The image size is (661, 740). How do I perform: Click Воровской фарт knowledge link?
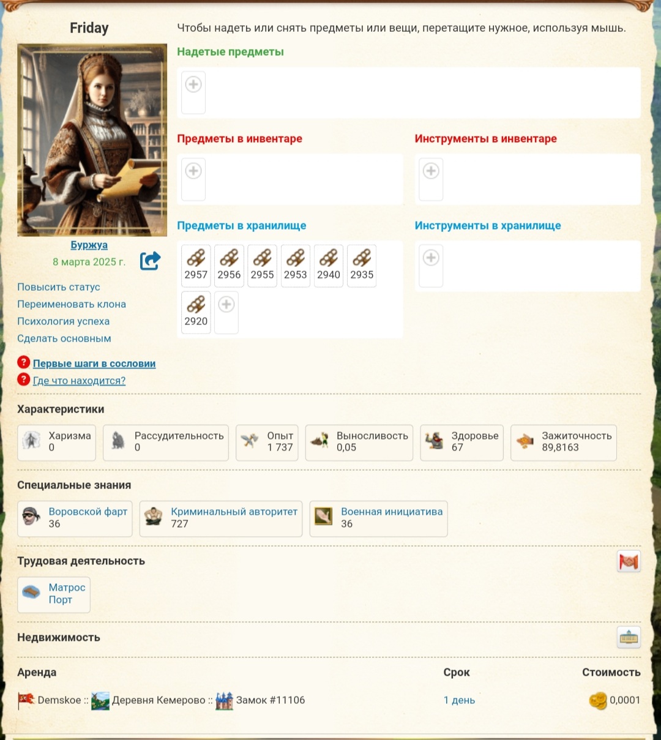click(88, 512)
